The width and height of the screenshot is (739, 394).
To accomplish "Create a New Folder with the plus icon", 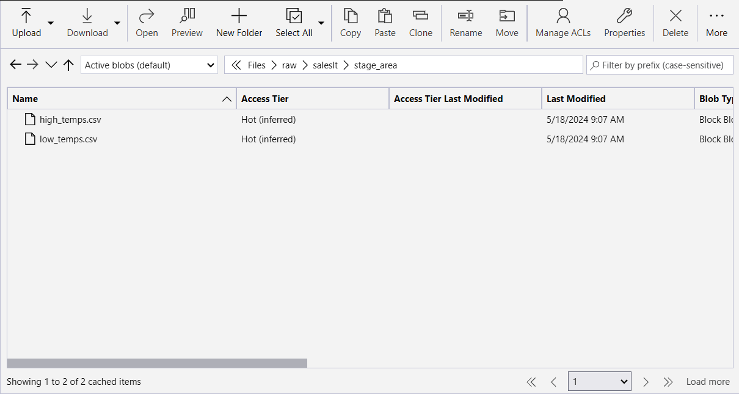I will [x=239, y=15].
